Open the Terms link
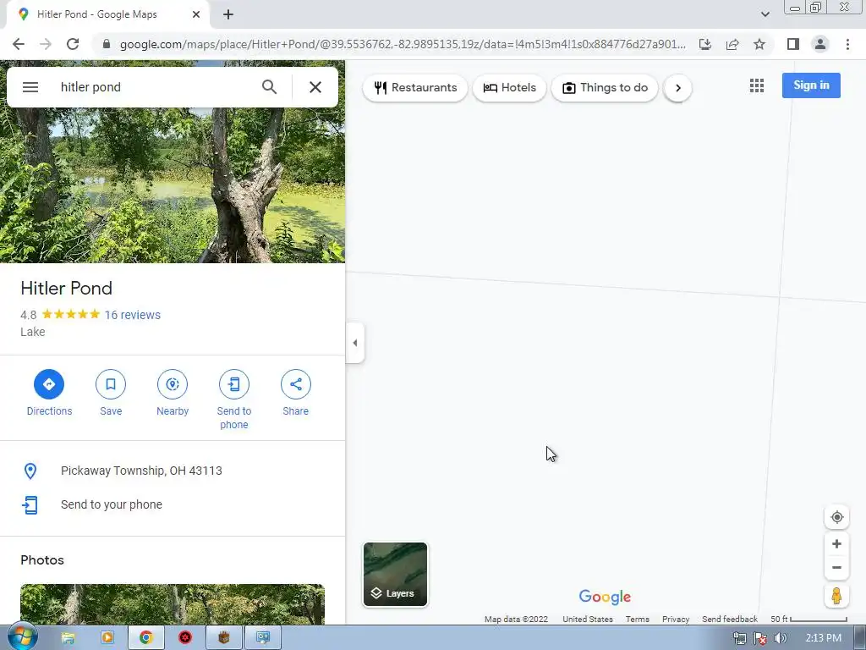 coord(638,619)
